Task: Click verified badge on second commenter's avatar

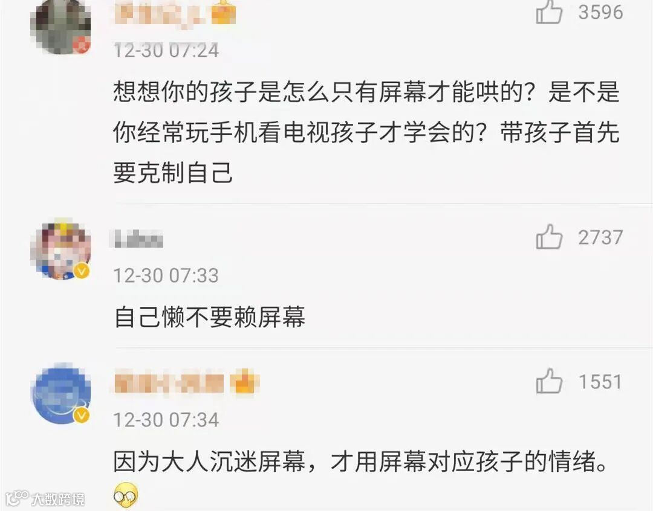Action: click(x=82, y=271)
